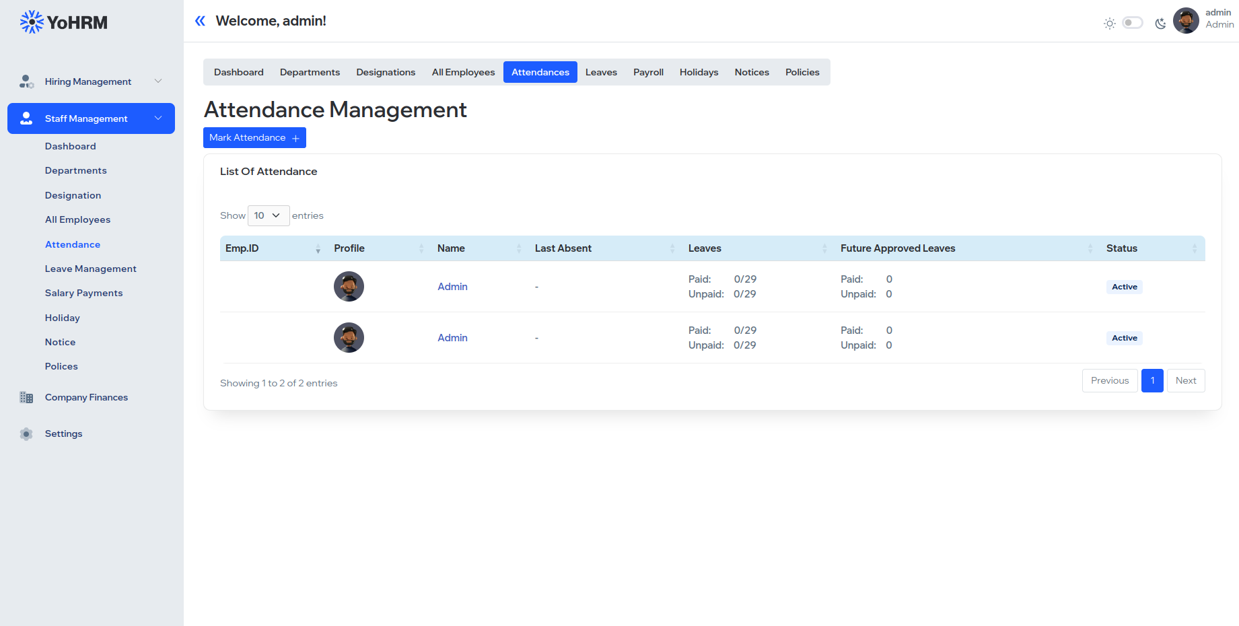Click first row profile avatar

point(349,287)
